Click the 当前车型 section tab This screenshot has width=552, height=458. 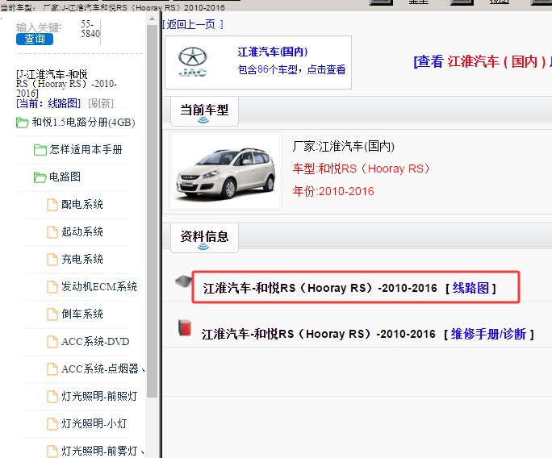pyautogui.click(x=204, y=110)
